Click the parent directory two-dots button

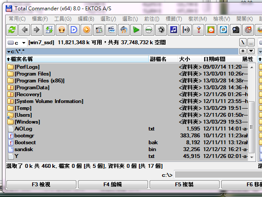pos(251,42)
